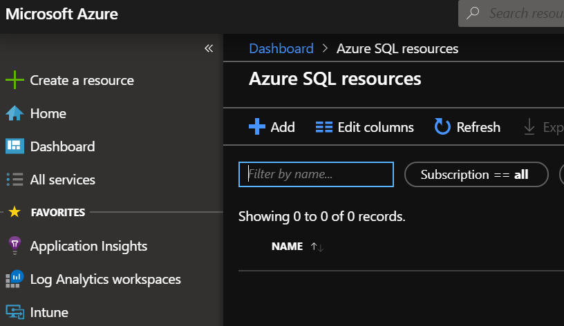This screenshot has height=326, width=564.
Task: Click the star beside the FAVORITES heading
Action: click(x=15, y=213)
